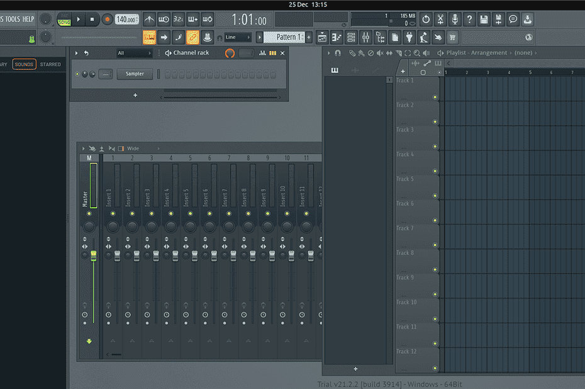585x389 pixels.
Task: Enable auto scrolling arrow button
Action: (x=164, y=37)
